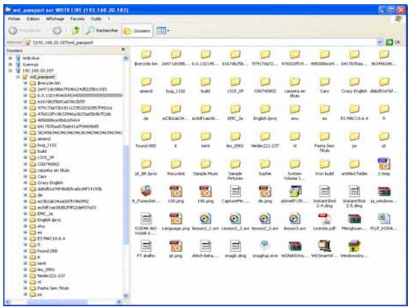The image size is (409, 307).
Task: Click the Forward arrow toolbar button
Action: pos(57,30)
